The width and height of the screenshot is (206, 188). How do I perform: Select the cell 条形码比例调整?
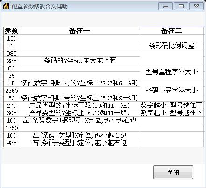point(172,46)
